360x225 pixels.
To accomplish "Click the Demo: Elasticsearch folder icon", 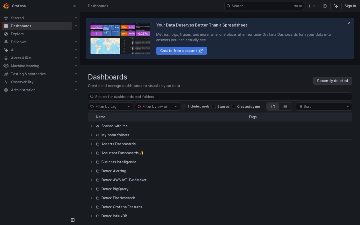I will [98, 198].
